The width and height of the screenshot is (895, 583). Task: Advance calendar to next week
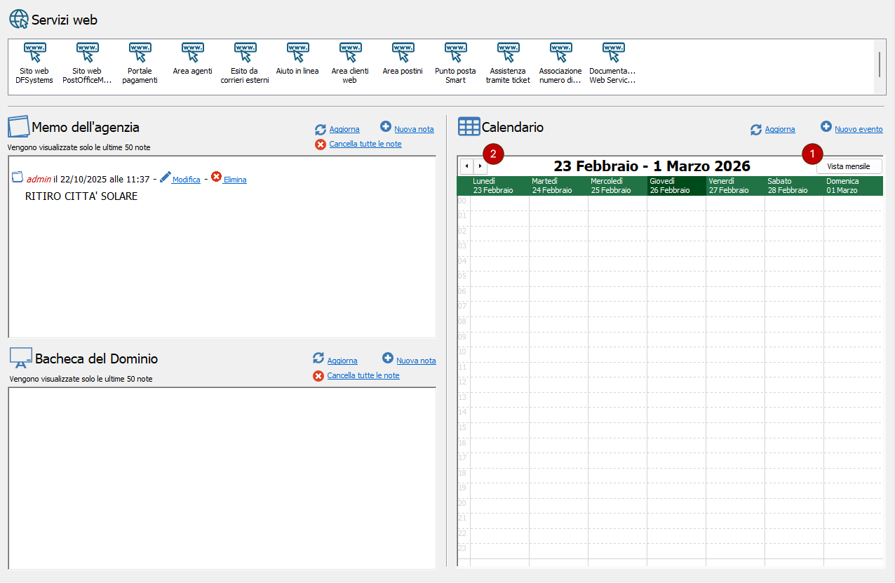(480, 166)
